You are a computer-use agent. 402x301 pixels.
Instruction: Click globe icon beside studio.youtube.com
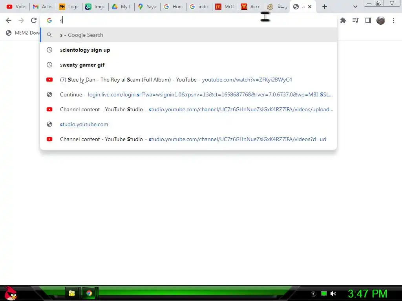(49, 124)
